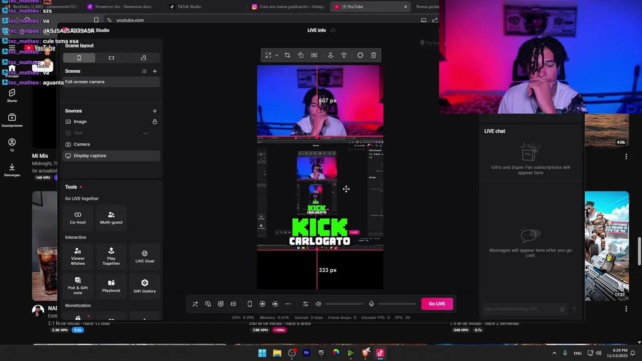Open File Explorer from taskbar
Viewport: 642px width, 361px height.
tap(277, 353)
